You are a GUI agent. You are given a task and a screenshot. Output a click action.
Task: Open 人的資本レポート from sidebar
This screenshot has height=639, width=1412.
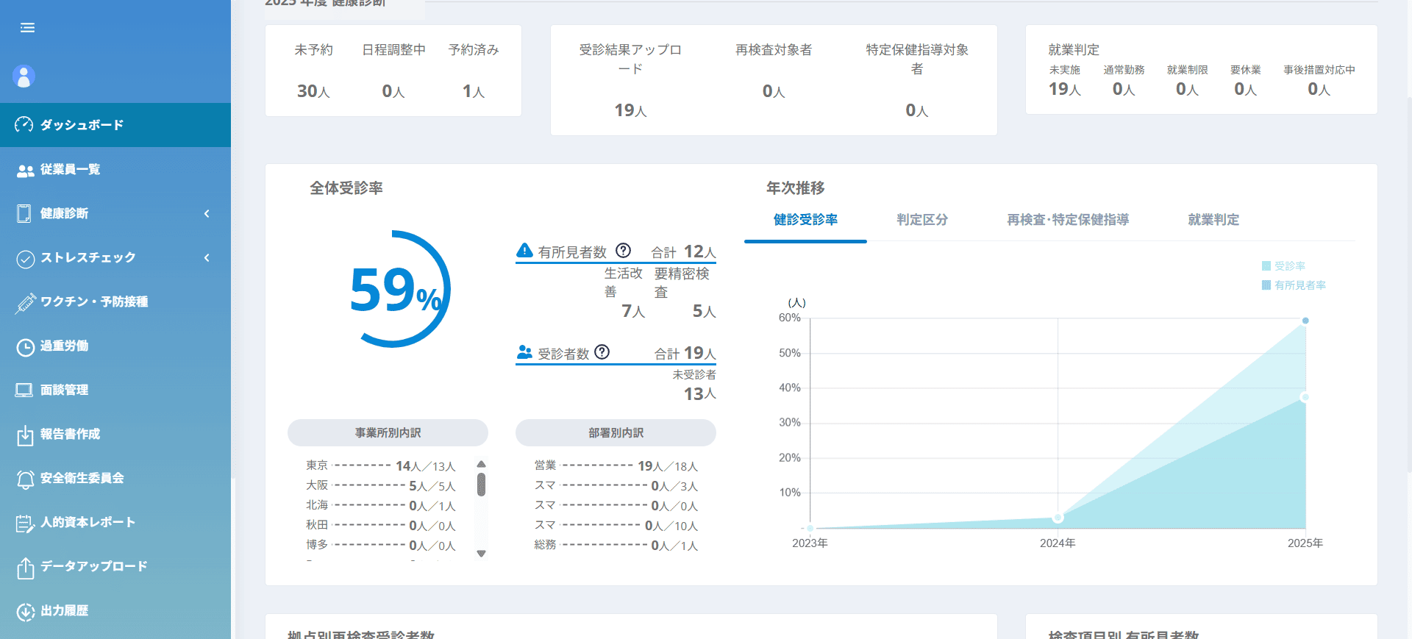(x=88, y=522)
